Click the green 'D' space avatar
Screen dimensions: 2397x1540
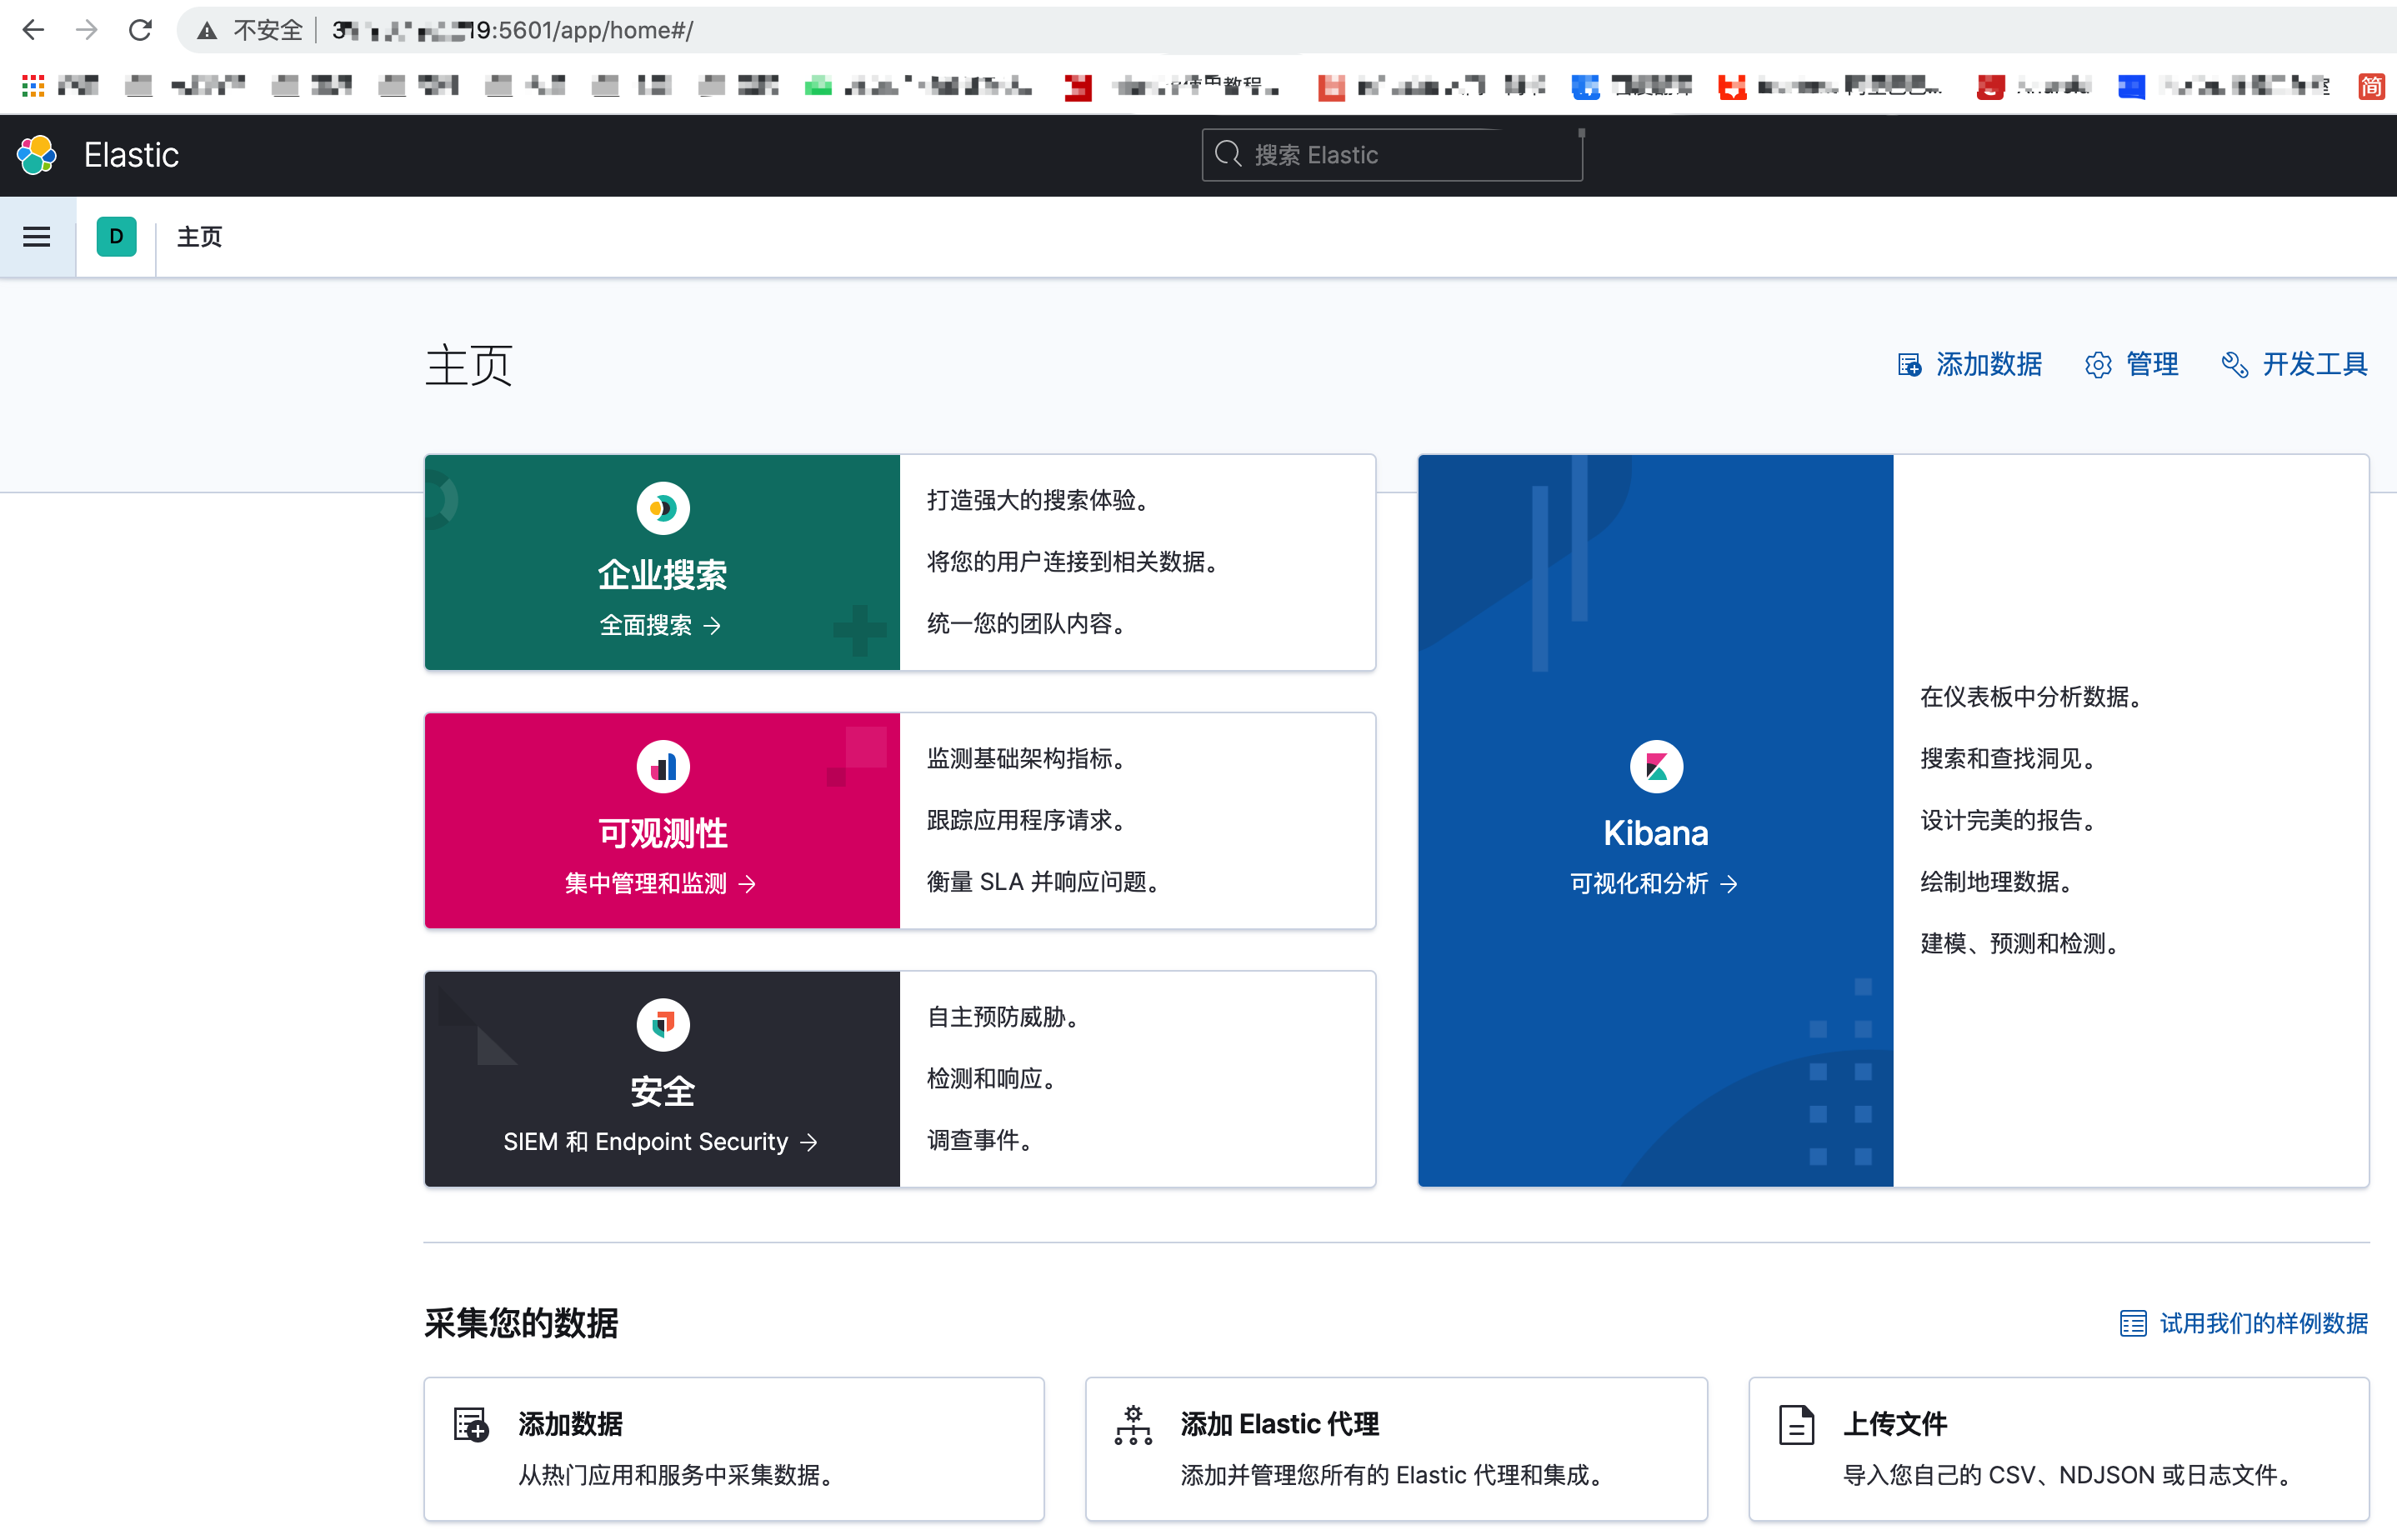116,236
